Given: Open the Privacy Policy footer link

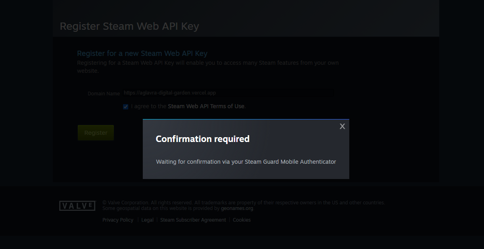Looking at the screenshot, I should (x=118, y=220).
